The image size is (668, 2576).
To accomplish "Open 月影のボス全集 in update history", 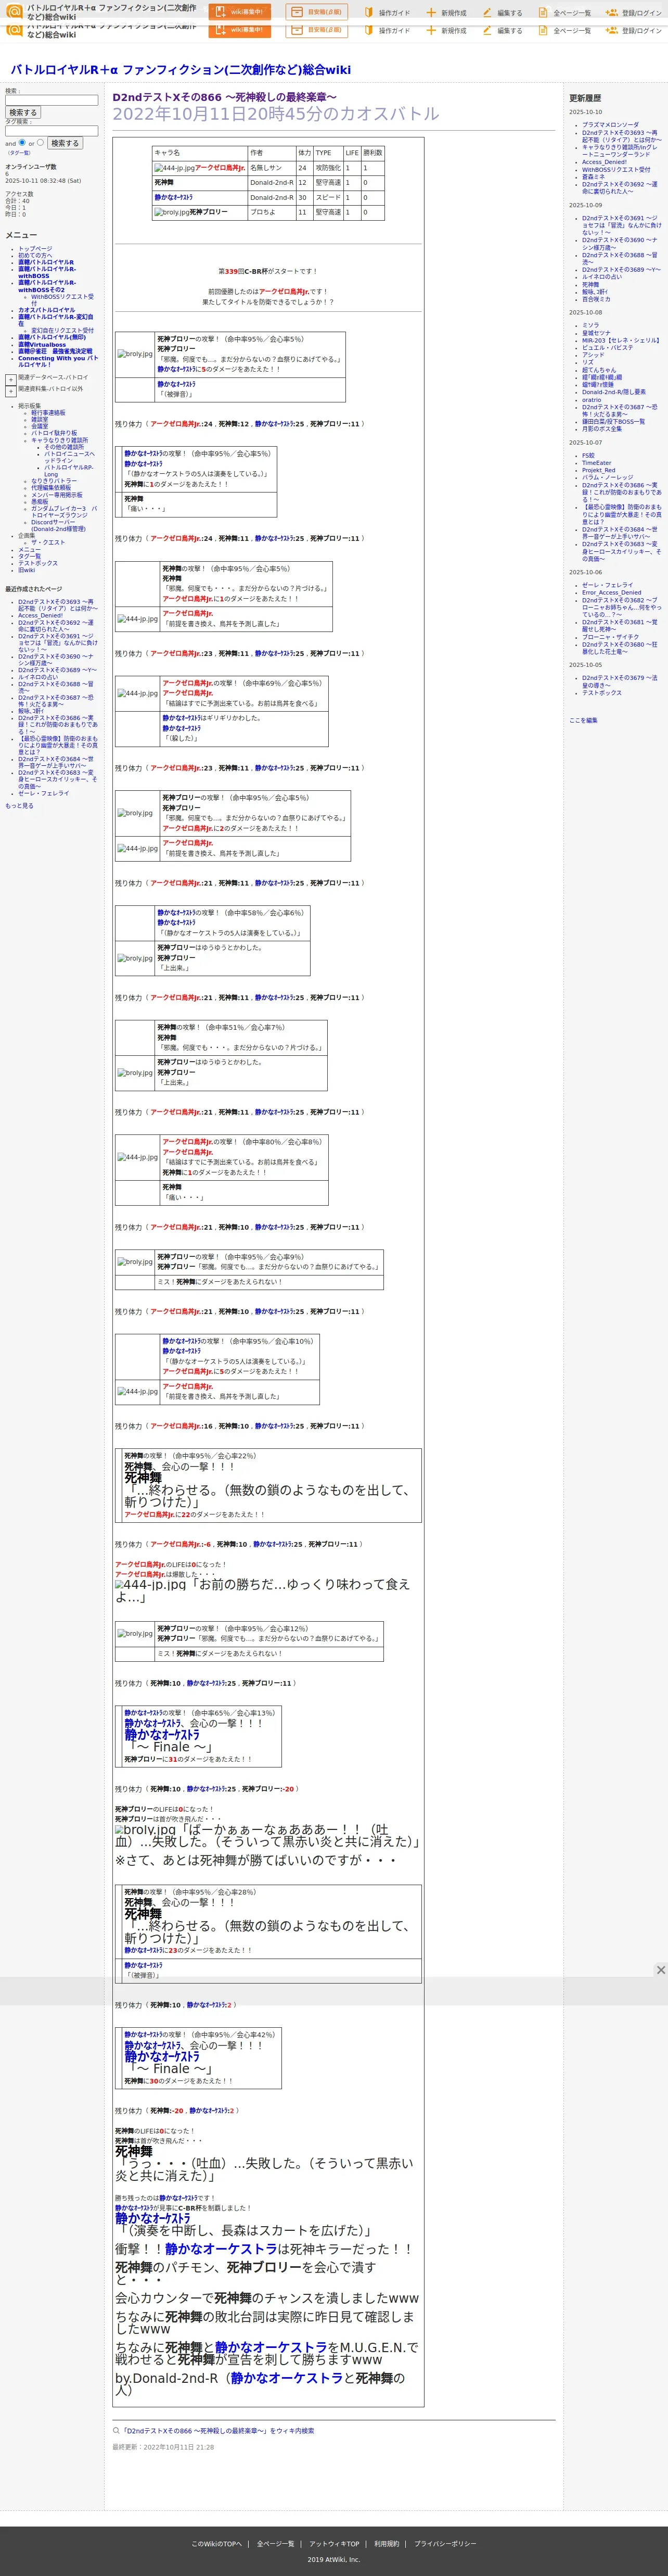I will click(602, 429).
